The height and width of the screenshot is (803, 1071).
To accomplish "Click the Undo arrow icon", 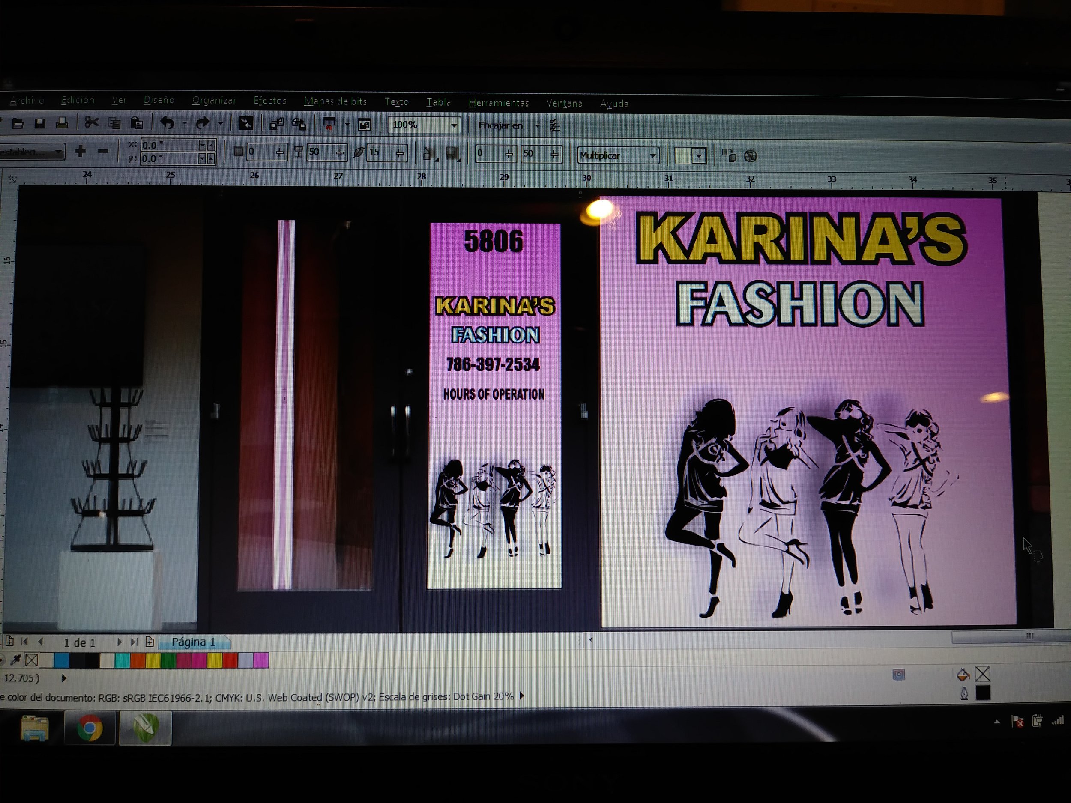I will click(168, 123).
